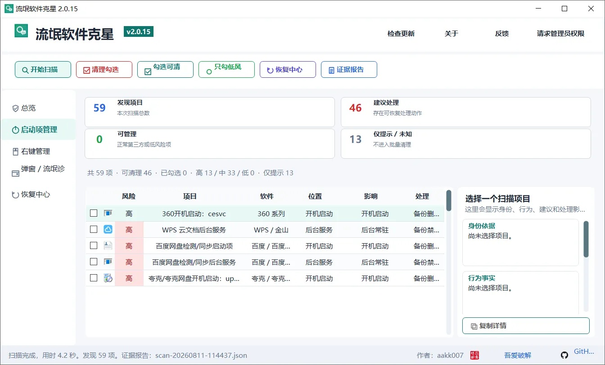This screenshot has width=605, height=365.
Task: Select the row text 百度网盘检测/同步后台服务
Action: coord(194,262)
